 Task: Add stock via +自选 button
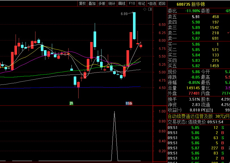(x=152, y=3)
